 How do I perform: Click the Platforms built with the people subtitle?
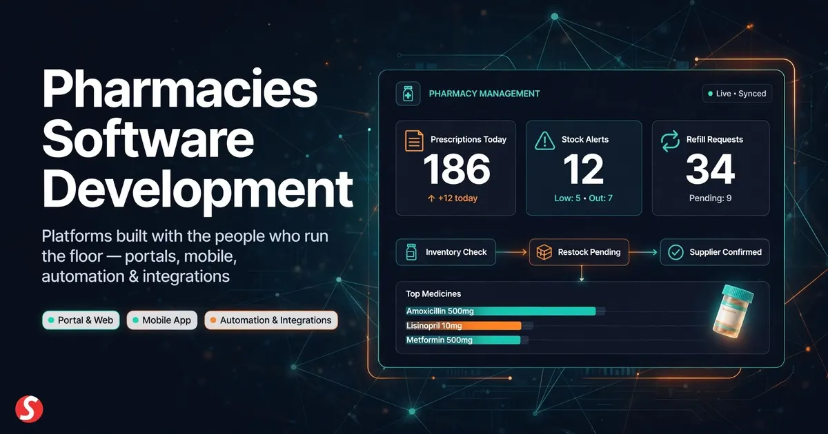186,256
